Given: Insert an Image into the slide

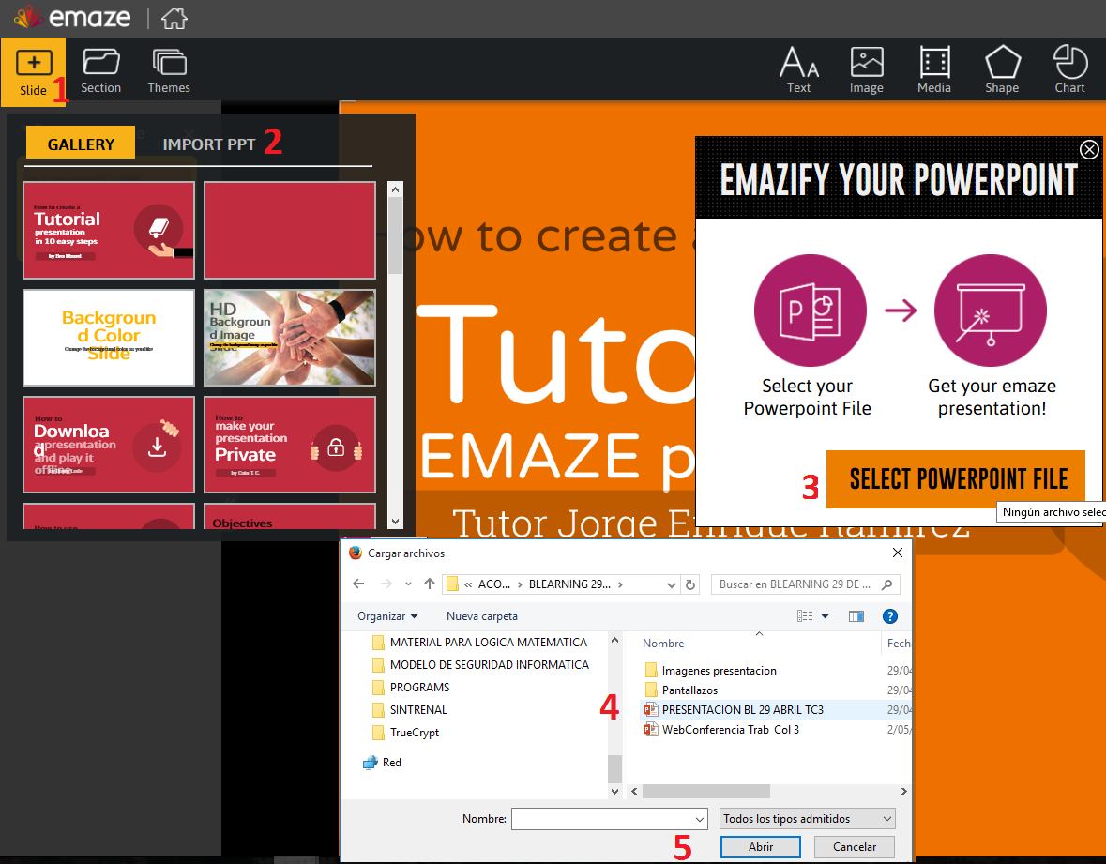Looking at the screenshot, I should coord(866,68).
